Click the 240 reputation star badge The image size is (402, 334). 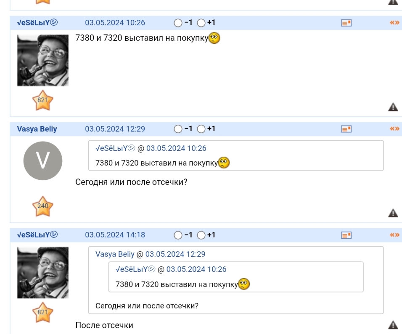pyautogui.click(x=43, y=206)
